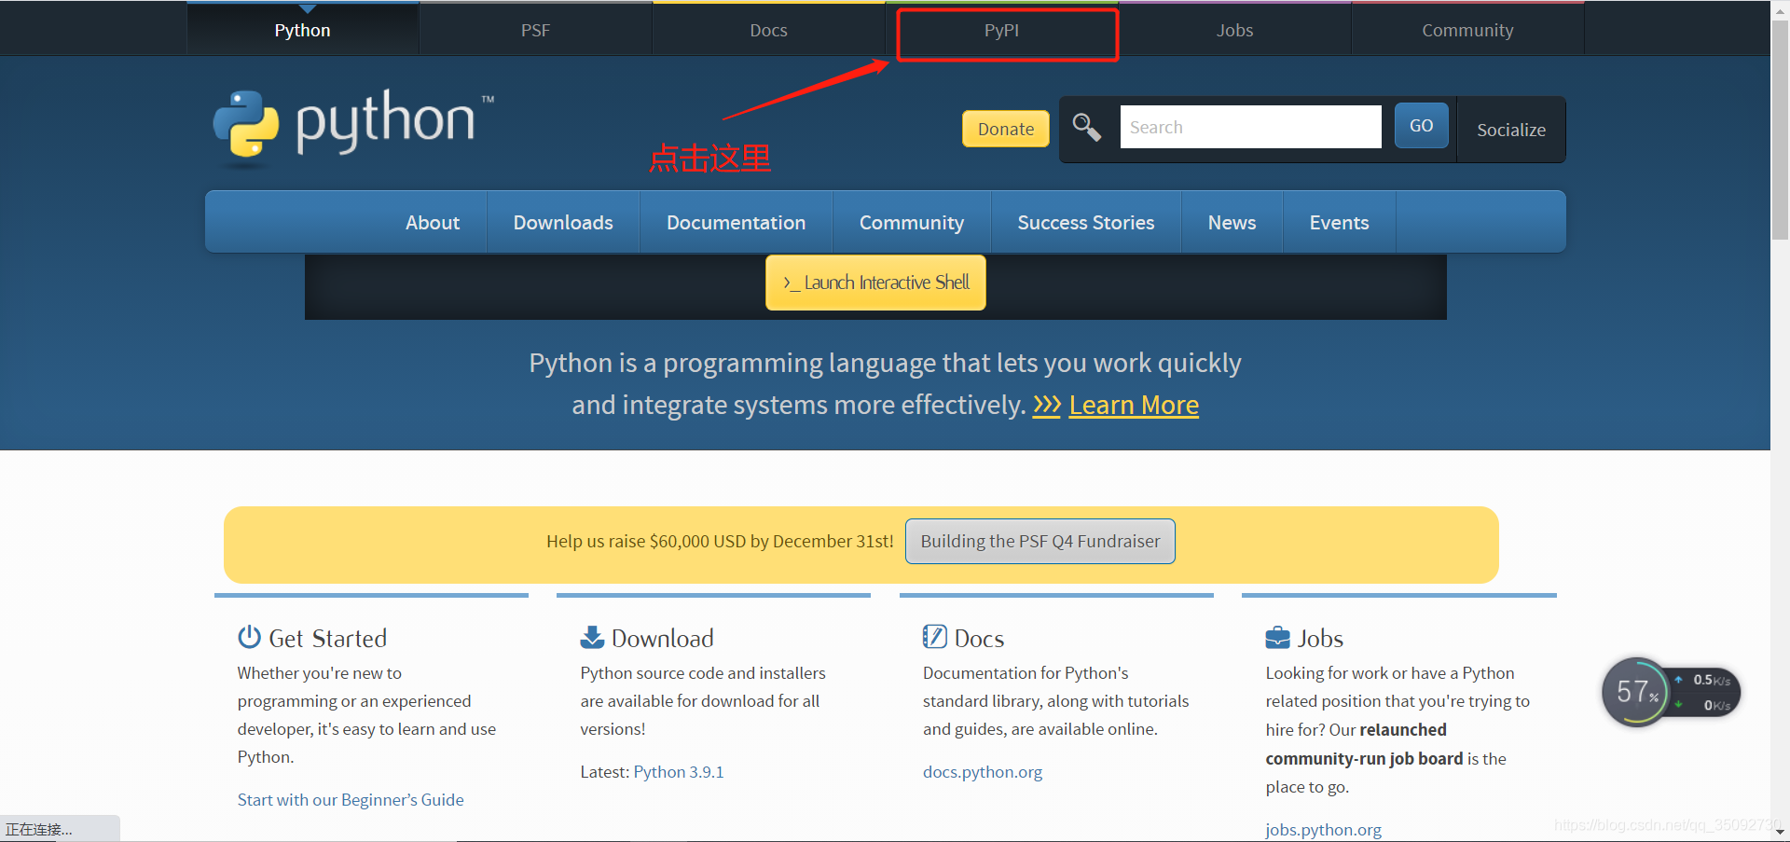Click the Jobs briefcase icon
Screen dimensions: 1790x842
1277,638
